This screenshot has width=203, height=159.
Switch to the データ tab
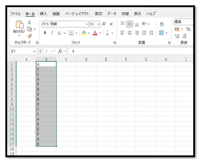point(112,14)
